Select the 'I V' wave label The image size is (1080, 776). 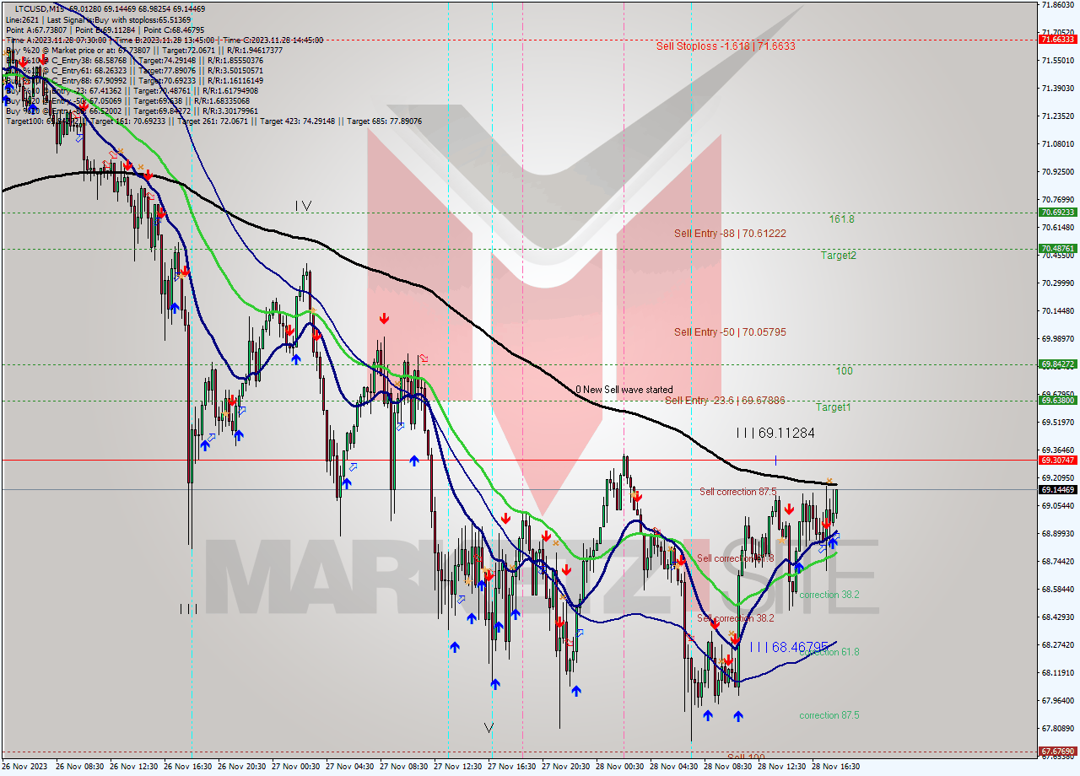click(304, 205)
